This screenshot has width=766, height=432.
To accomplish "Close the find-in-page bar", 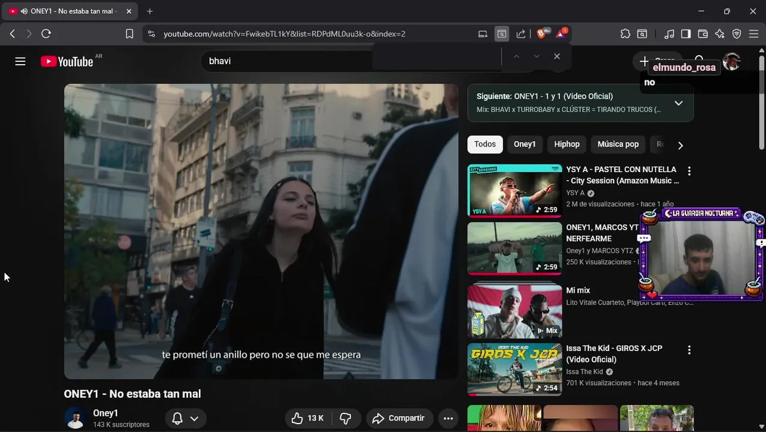I will [557, 56].
